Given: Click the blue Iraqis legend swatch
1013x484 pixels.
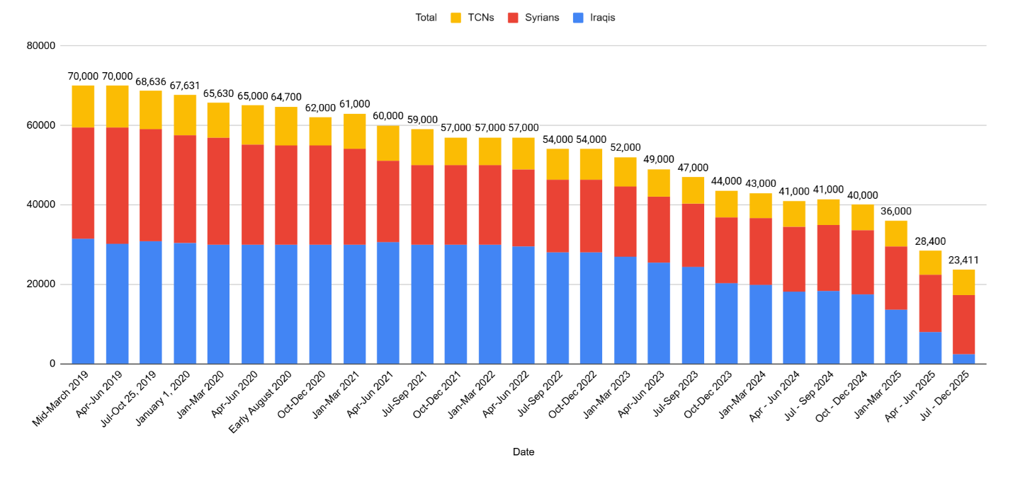Looking at the screenshot, I should click(x=577, y=18).
